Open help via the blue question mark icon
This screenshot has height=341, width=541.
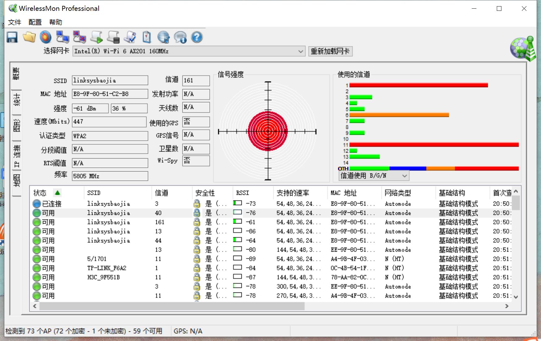click(x=197, y=37)
